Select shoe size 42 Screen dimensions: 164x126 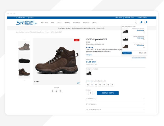click(x=96, y=85)
